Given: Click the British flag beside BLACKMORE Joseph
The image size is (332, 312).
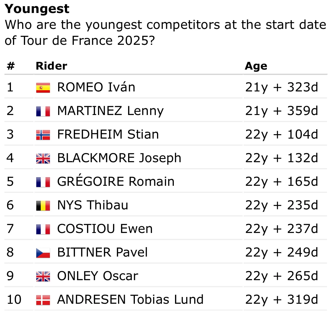Looking at the screenshot, I should pyautogui.click(x=43, y=158).
